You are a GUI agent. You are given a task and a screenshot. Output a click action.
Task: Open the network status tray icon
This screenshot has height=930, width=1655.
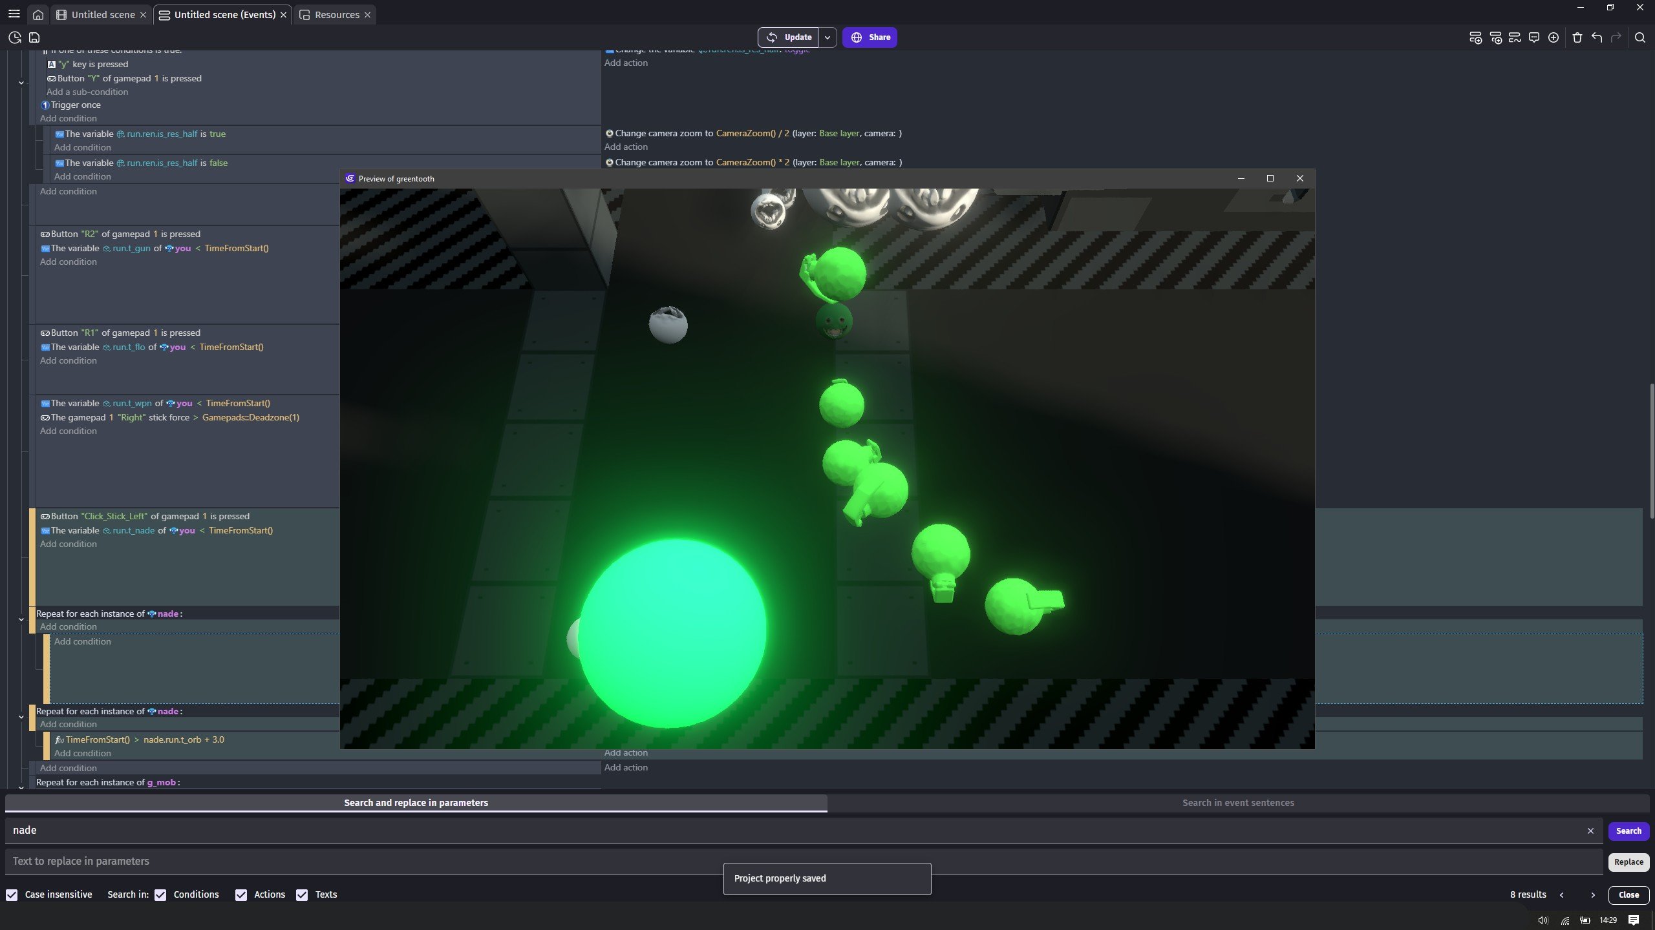click(1565, 920)
